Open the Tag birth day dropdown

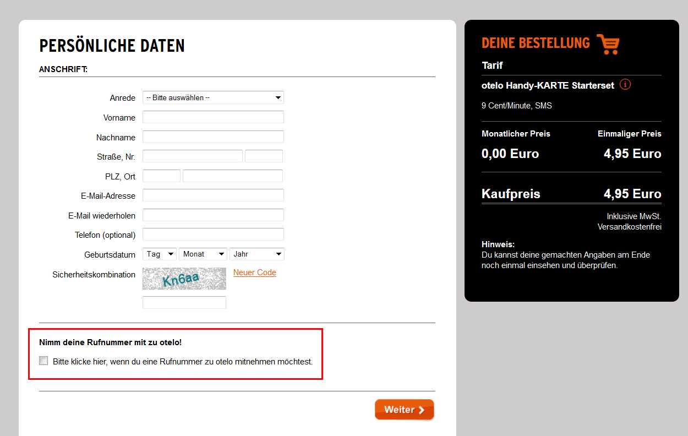(x=160, y=254)
